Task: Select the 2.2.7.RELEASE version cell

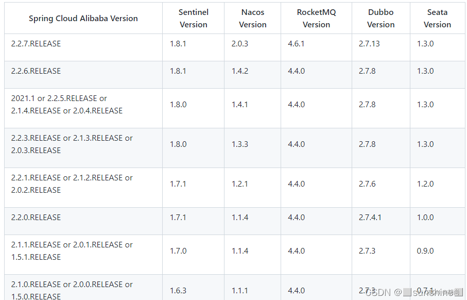Action: [x=36, y=44]
